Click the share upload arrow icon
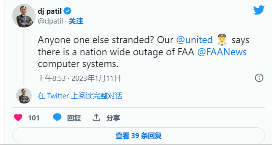The width and height of the screenshot is (272, 145). point(96,118)
